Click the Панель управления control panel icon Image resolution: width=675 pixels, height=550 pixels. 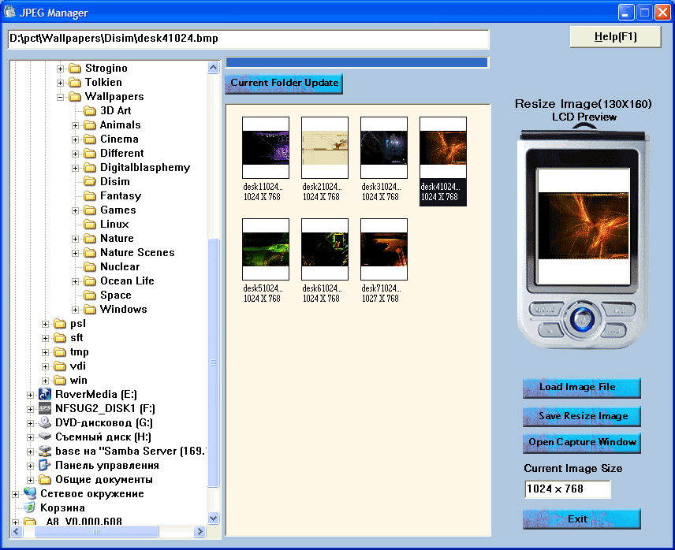(45, 466)
